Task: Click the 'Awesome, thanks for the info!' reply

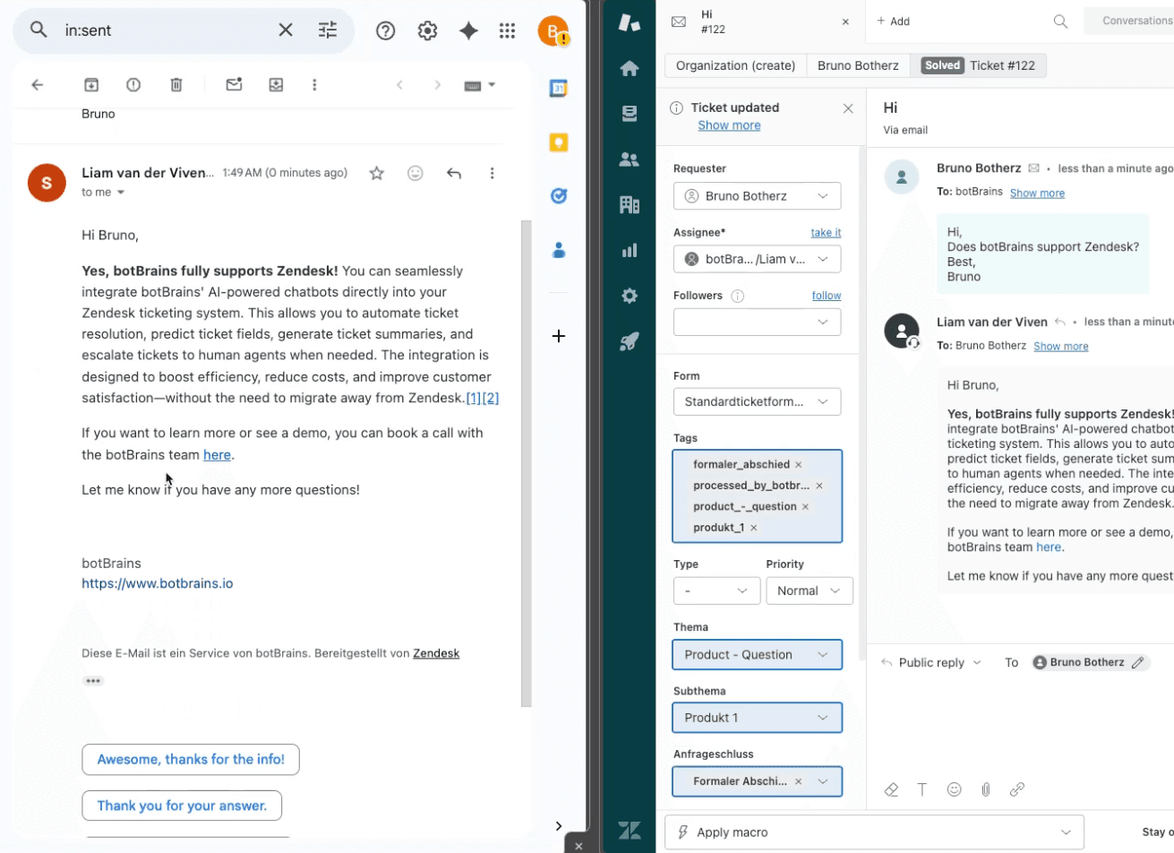Action: tap(190, 759)
